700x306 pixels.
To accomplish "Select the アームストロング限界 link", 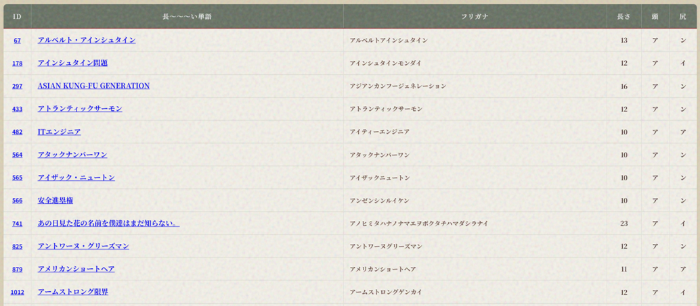I will (73, 292).
